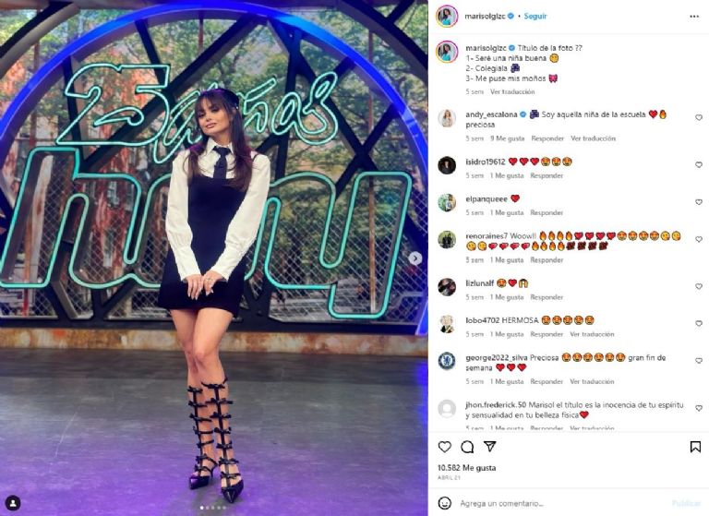Open marisolglzc profile picture in header
709x516 pixels.
click(x=447, y=17)
